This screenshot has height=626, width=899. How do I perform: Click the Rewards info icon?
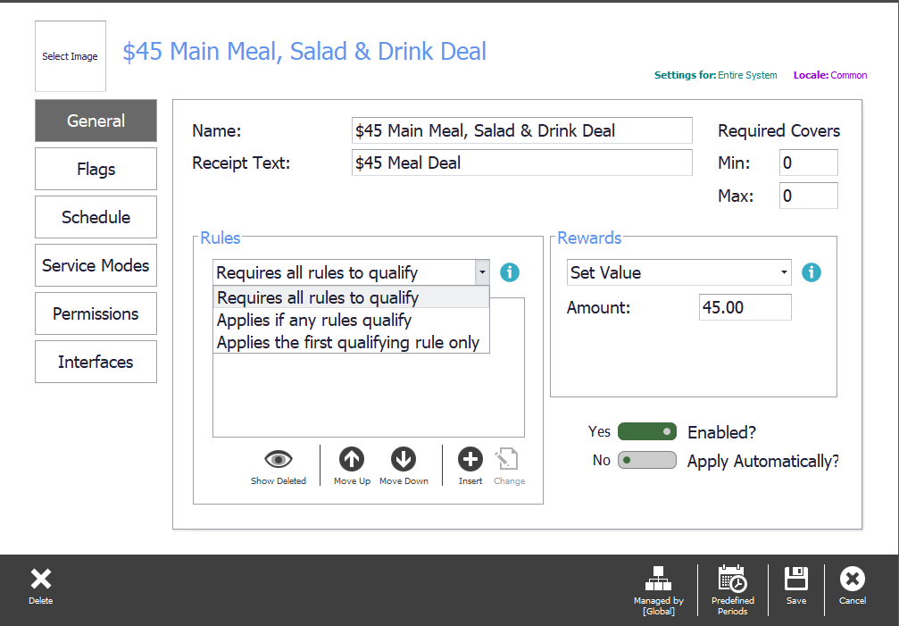tap(812, 272)
